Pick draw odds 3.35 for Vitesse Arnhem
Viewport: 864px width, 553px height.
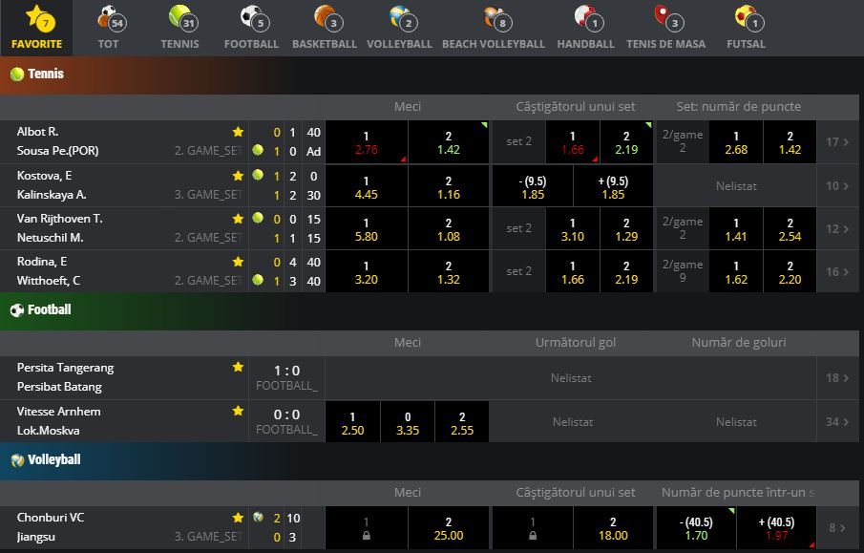coord(408,423)
